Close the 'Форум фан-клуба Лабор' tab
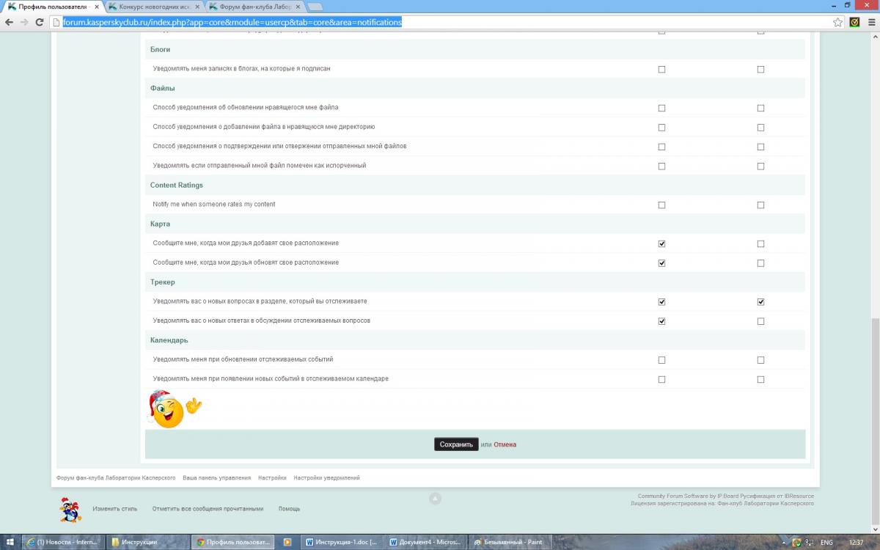The image size is (880, 550). 298,7
